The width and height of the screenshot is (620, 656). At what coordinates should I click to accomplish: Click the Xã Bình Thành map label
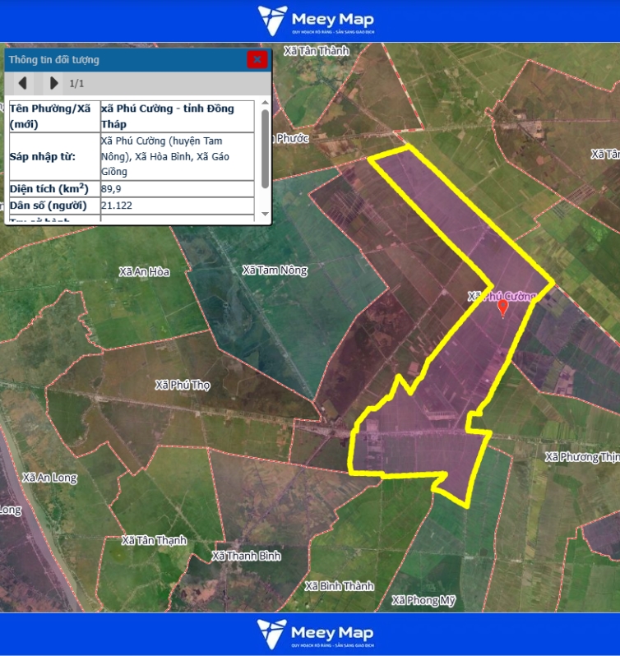(x=339, y=586)
